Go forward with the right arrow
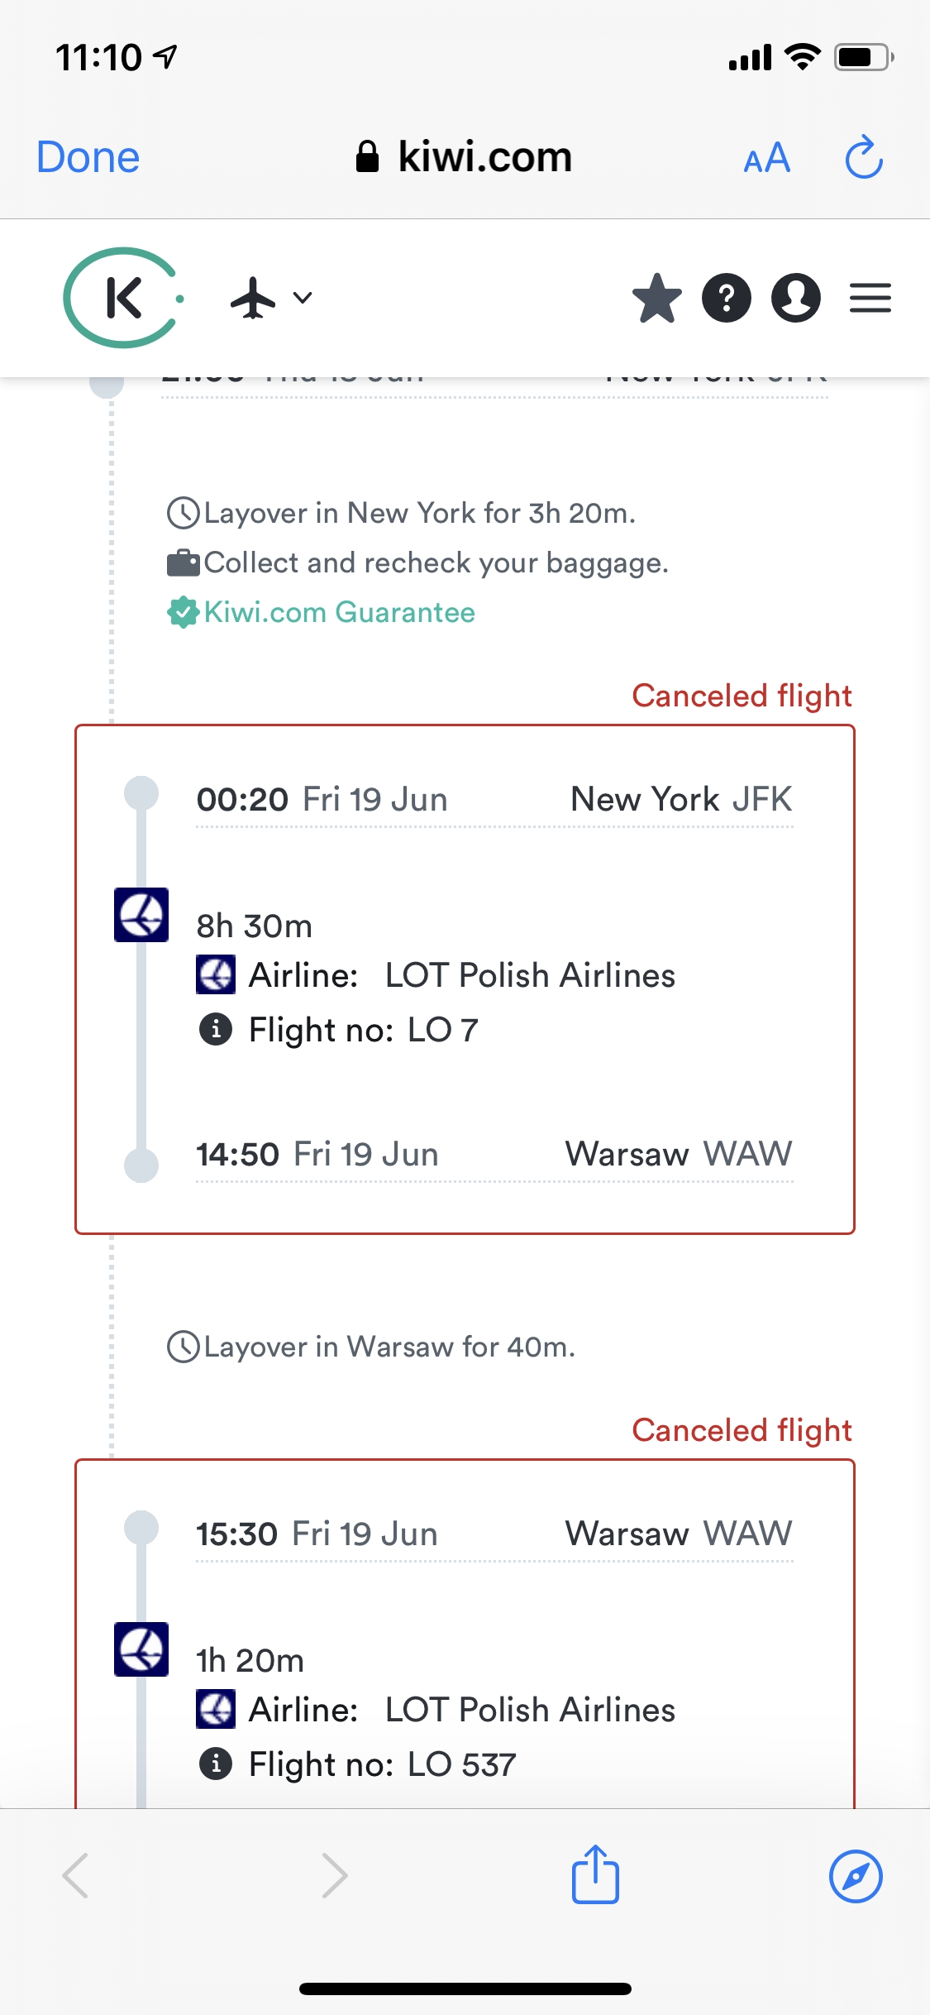930x2015 pixels. [334, 1876]
